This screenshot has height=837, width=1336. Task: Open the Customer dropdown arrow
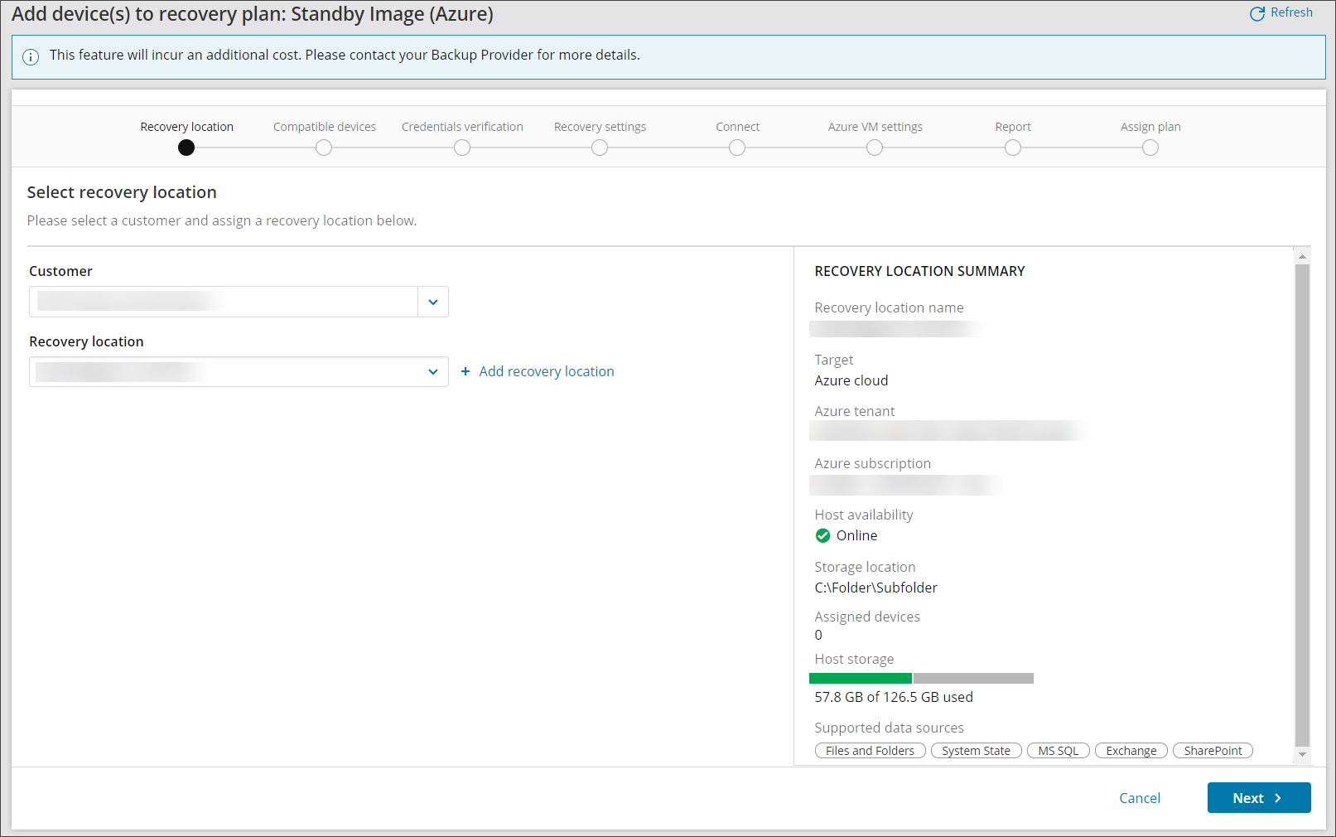click(x=433, y=302)
